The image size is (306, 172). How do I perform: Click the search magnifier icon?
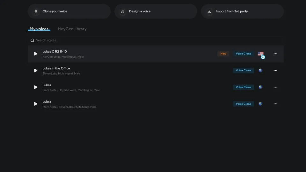pos(32,40)
